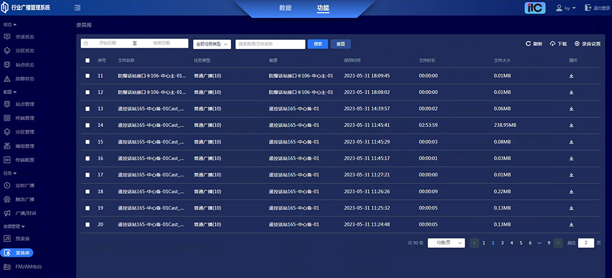Check the checkbox for row 13
This screenshot has width=612, height=278.
click(x=88, y=109)
